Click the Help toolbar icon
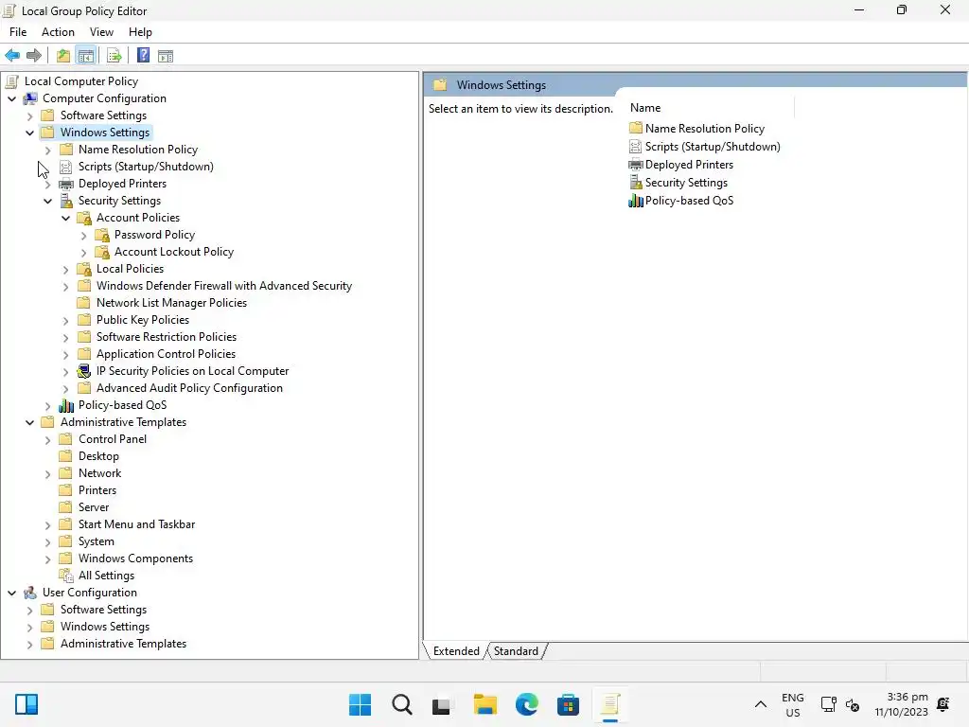969x727 pixels. click(144, 56)
